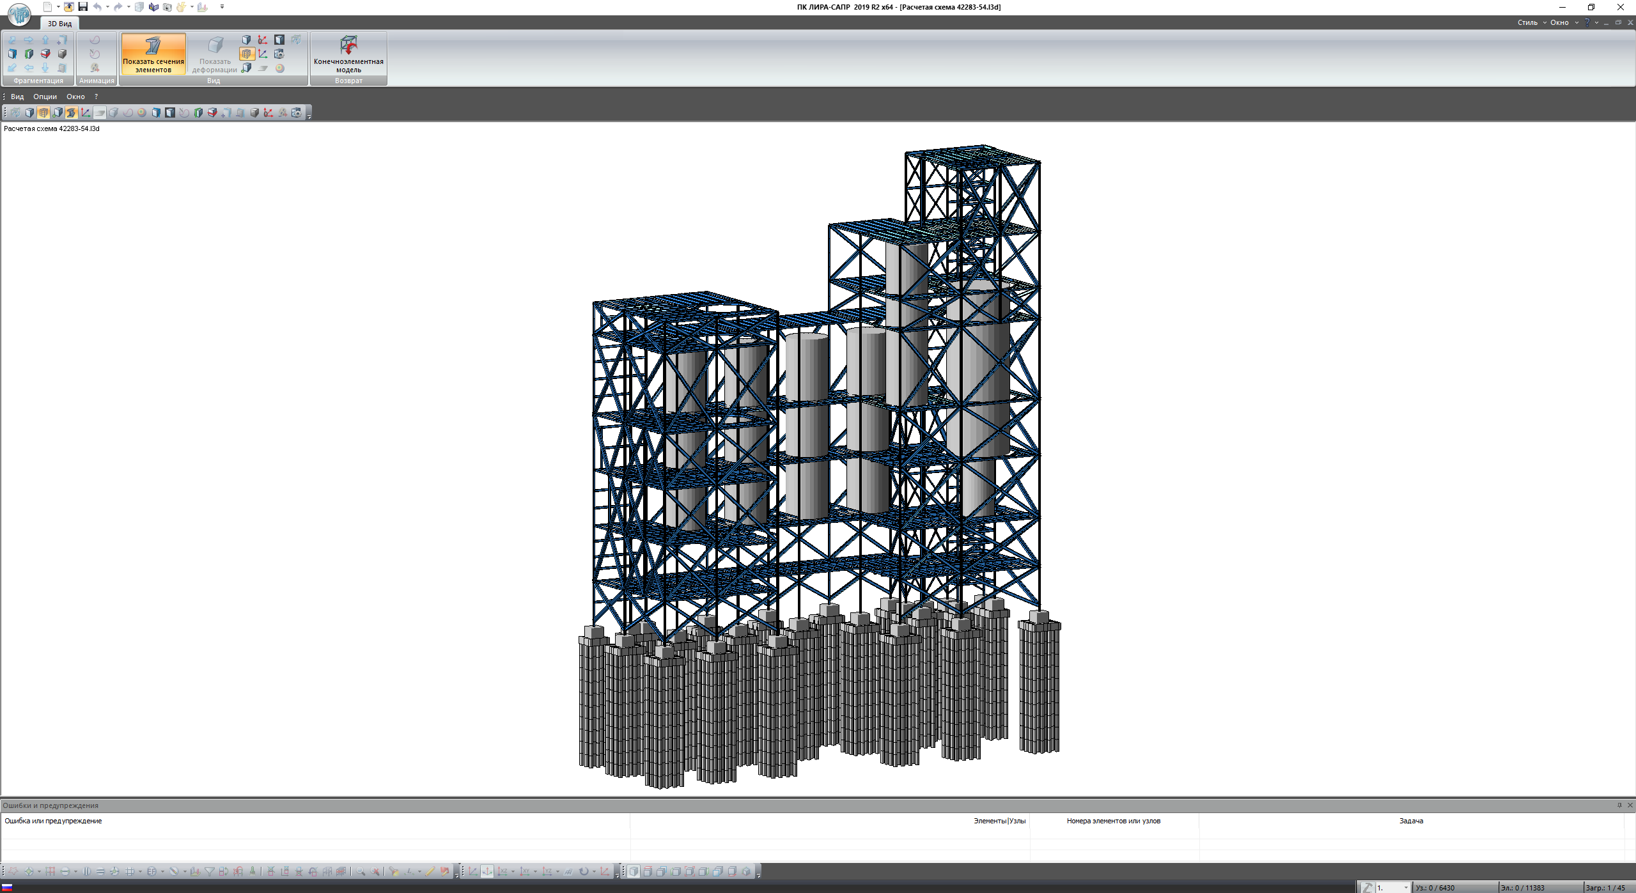Image resolution: width=1636 pixels, height=893 pixels.
Task: Click the gear cube settings icon in ribbon
Action: click(279, 54)
